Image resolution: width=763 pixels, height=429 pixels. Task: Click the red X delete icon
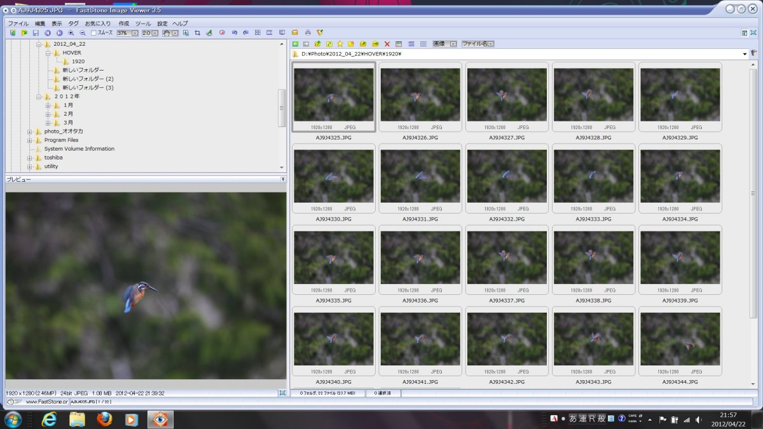(387, 44)
